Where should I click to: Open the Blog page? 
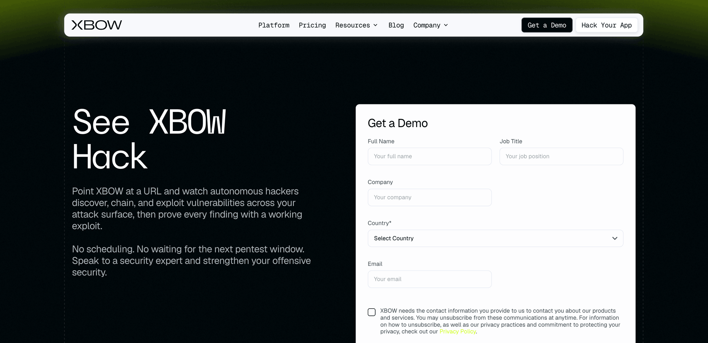(x=396, y=25)
